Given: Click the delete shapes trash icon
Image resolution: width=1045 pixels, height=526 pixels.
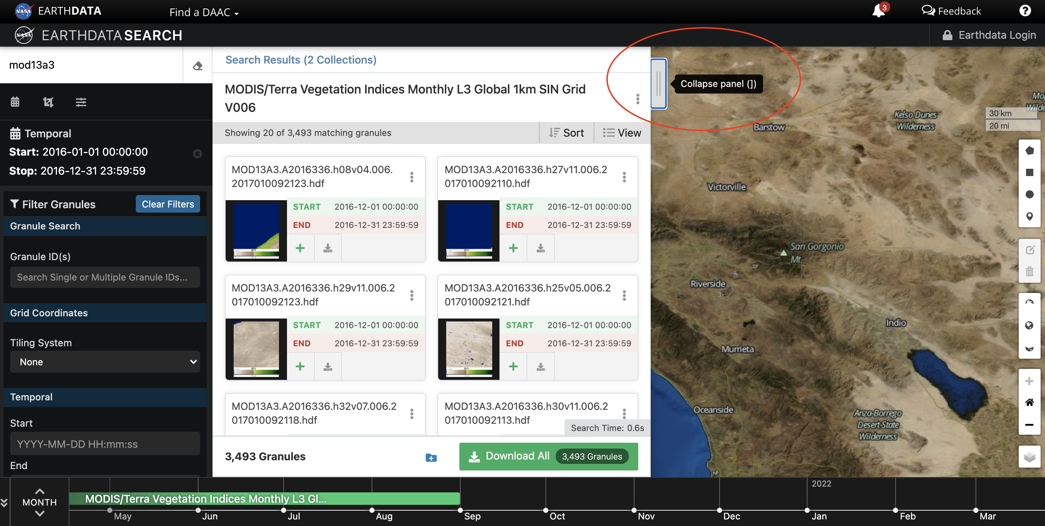Looking at the screenshot, I should click(1029, 271).
